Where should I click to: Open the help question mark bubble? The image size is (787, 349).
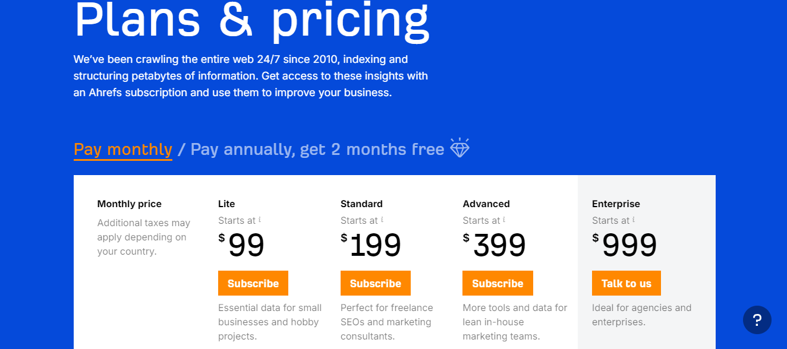(757, 320)
